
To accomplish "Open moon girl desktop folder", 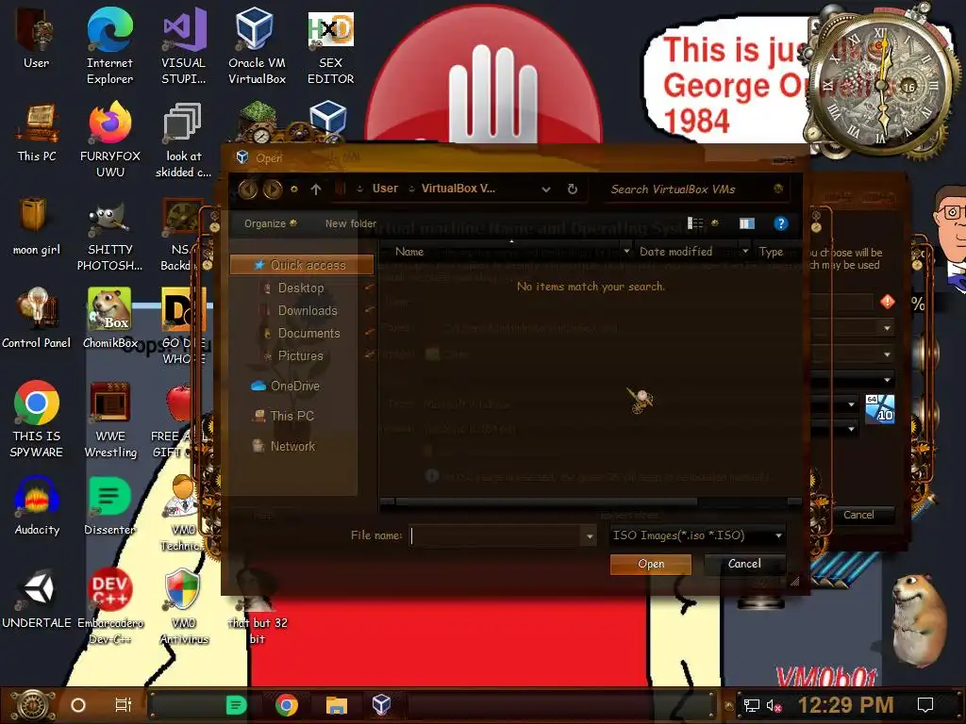I will coord(37,225).
